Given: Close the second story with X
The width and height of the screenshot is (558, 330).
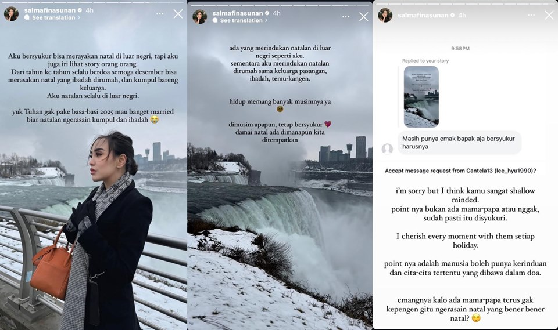Looking at the screenshot, I should [364, 17].
